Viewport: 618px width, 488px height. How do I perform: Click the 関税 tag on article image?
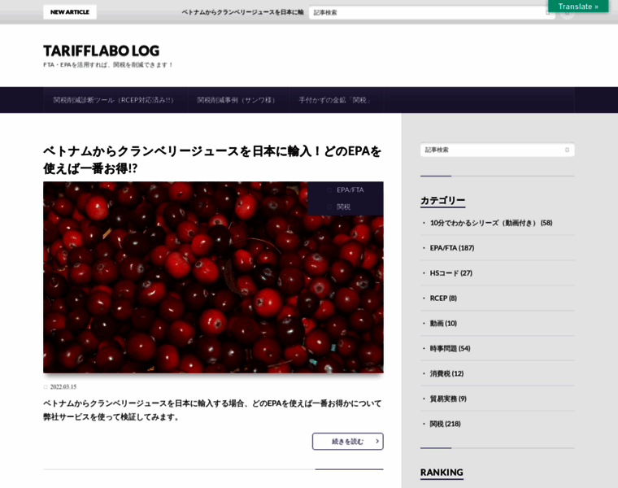(343, 207)
